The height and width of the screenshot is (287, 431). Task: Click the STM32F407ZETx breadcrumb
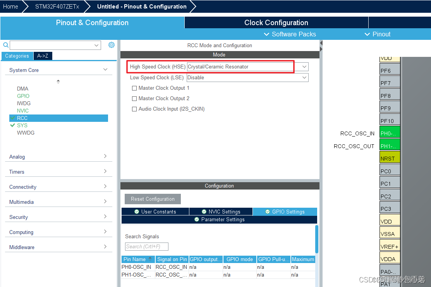[57, 6]
